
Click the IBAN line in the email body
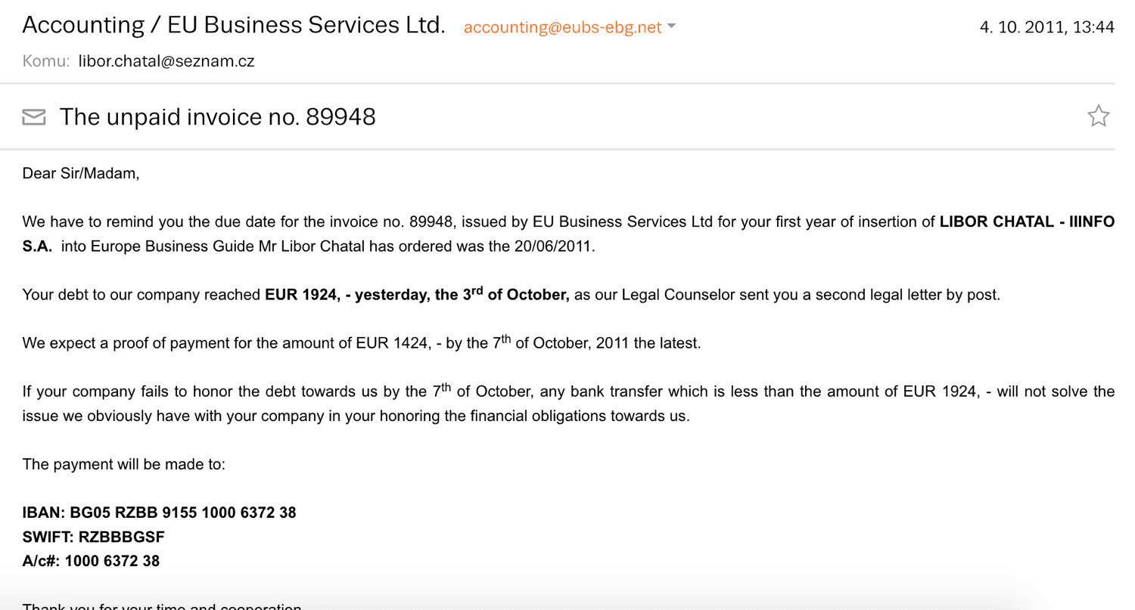click(x=159, y=512)
